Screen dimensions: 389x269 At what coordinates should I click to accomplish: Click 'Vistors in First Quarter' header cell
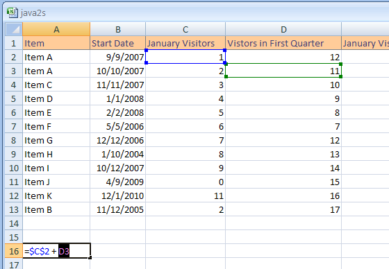click(x=283, y=44)
